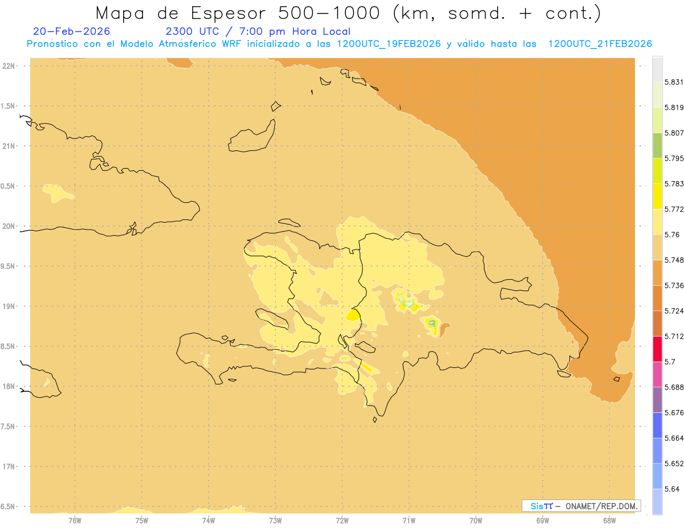684x528 pixels.
Task: Click the colorbar value '5.819'
Action: 674,108
